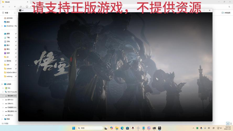This screenshot has width=233, height=131.
Task: Expand the Network (网络) tree node
Action: pyautogui.click(x=2, y=119)
